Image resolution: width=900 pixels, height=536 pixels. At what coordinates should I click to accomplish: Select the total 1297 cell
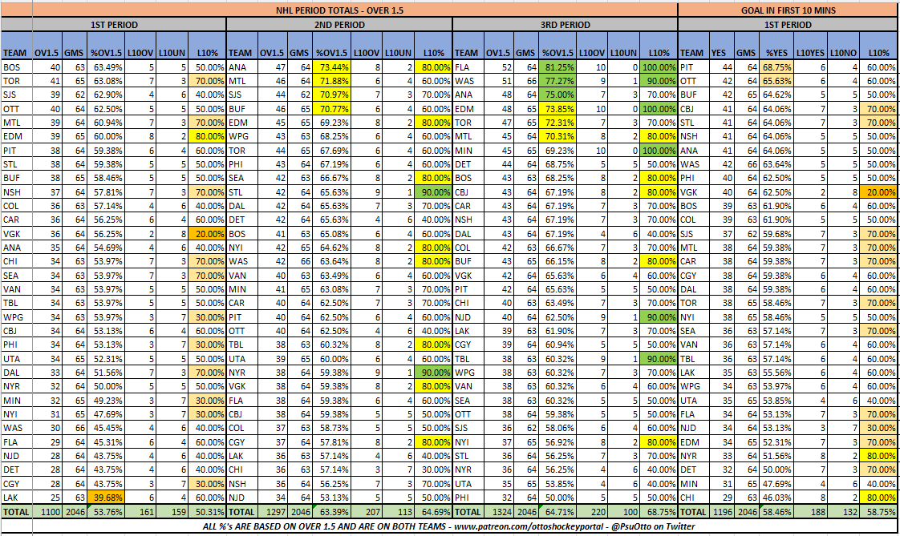pyautogui.click(x=271, y=511)
